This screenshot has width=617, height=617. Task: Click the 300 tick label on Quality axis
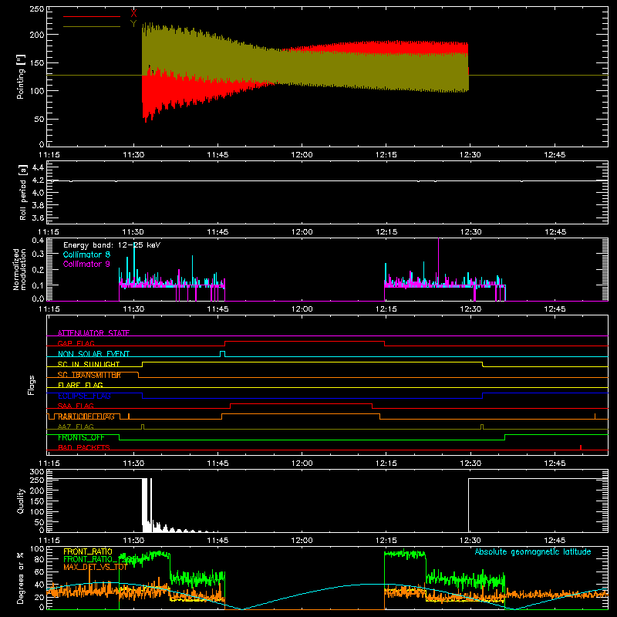pos(37,471)
